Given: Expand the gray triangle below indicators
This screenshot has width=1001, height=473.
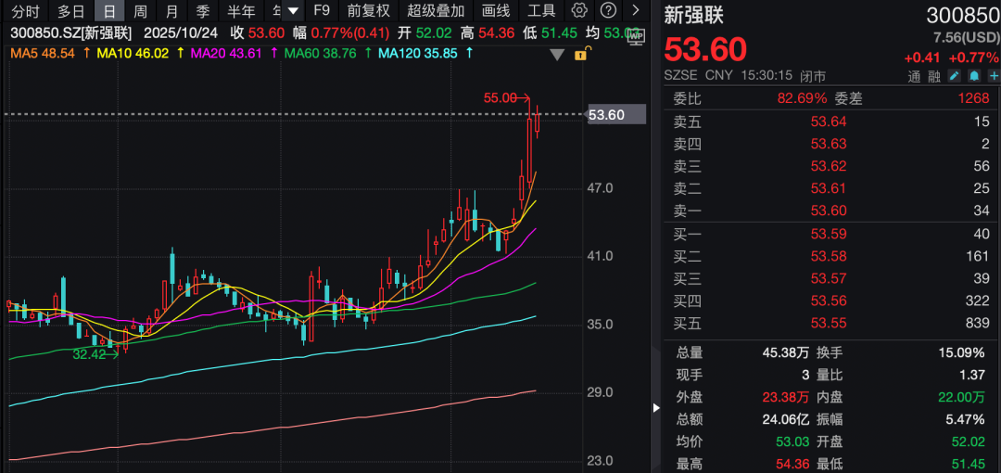Looking at the screenshot, I should point(557,55).
